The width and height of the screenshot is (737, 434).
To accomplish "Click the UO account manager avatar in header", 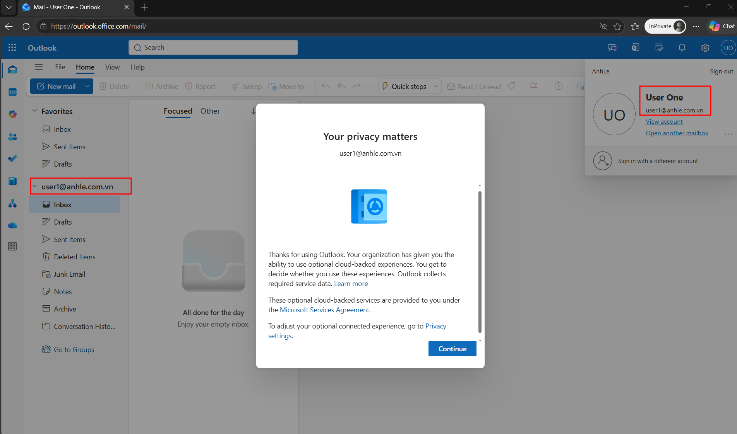I will pyautogui.click(x=728, y=48).
